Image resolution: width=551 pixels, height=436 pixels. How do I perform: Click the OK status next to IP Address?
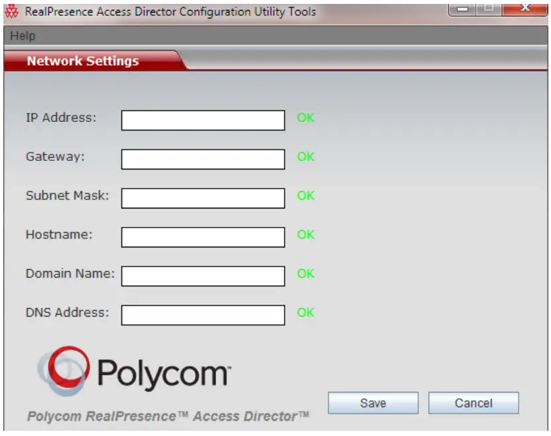coord(305,118)
